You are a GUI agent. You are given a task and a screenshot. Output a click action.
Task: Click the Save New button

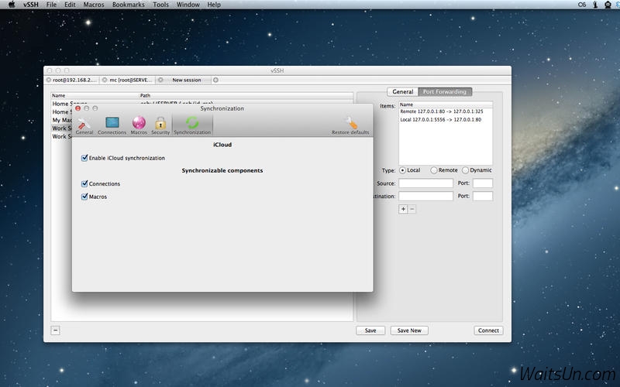coord(409,330)
